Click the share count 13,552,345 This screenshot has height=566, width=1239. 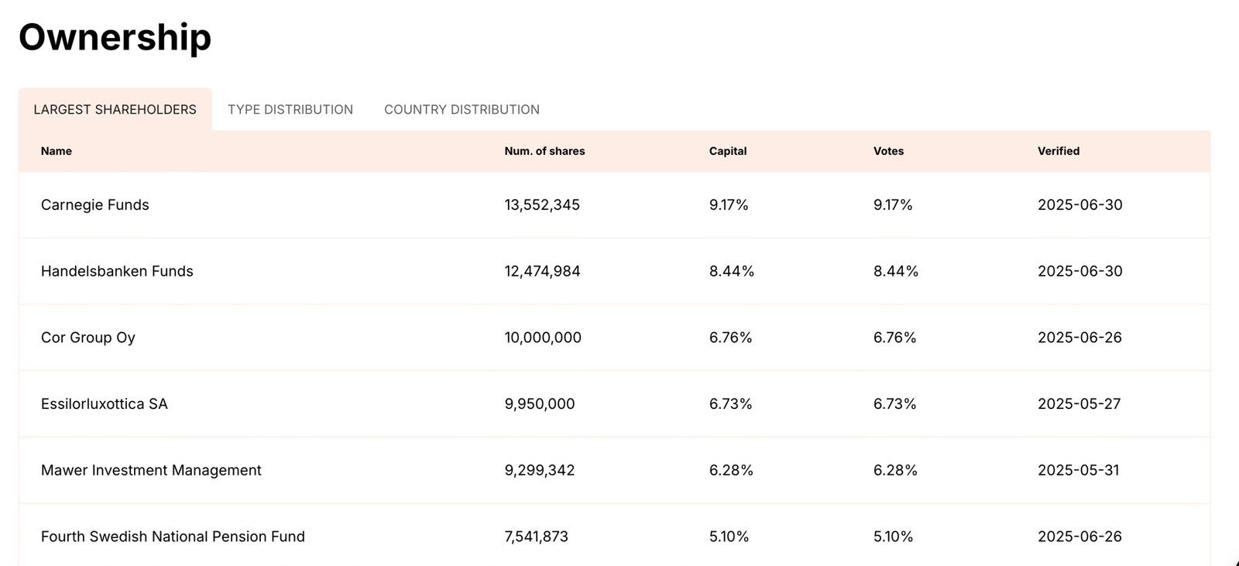[542, 204]
